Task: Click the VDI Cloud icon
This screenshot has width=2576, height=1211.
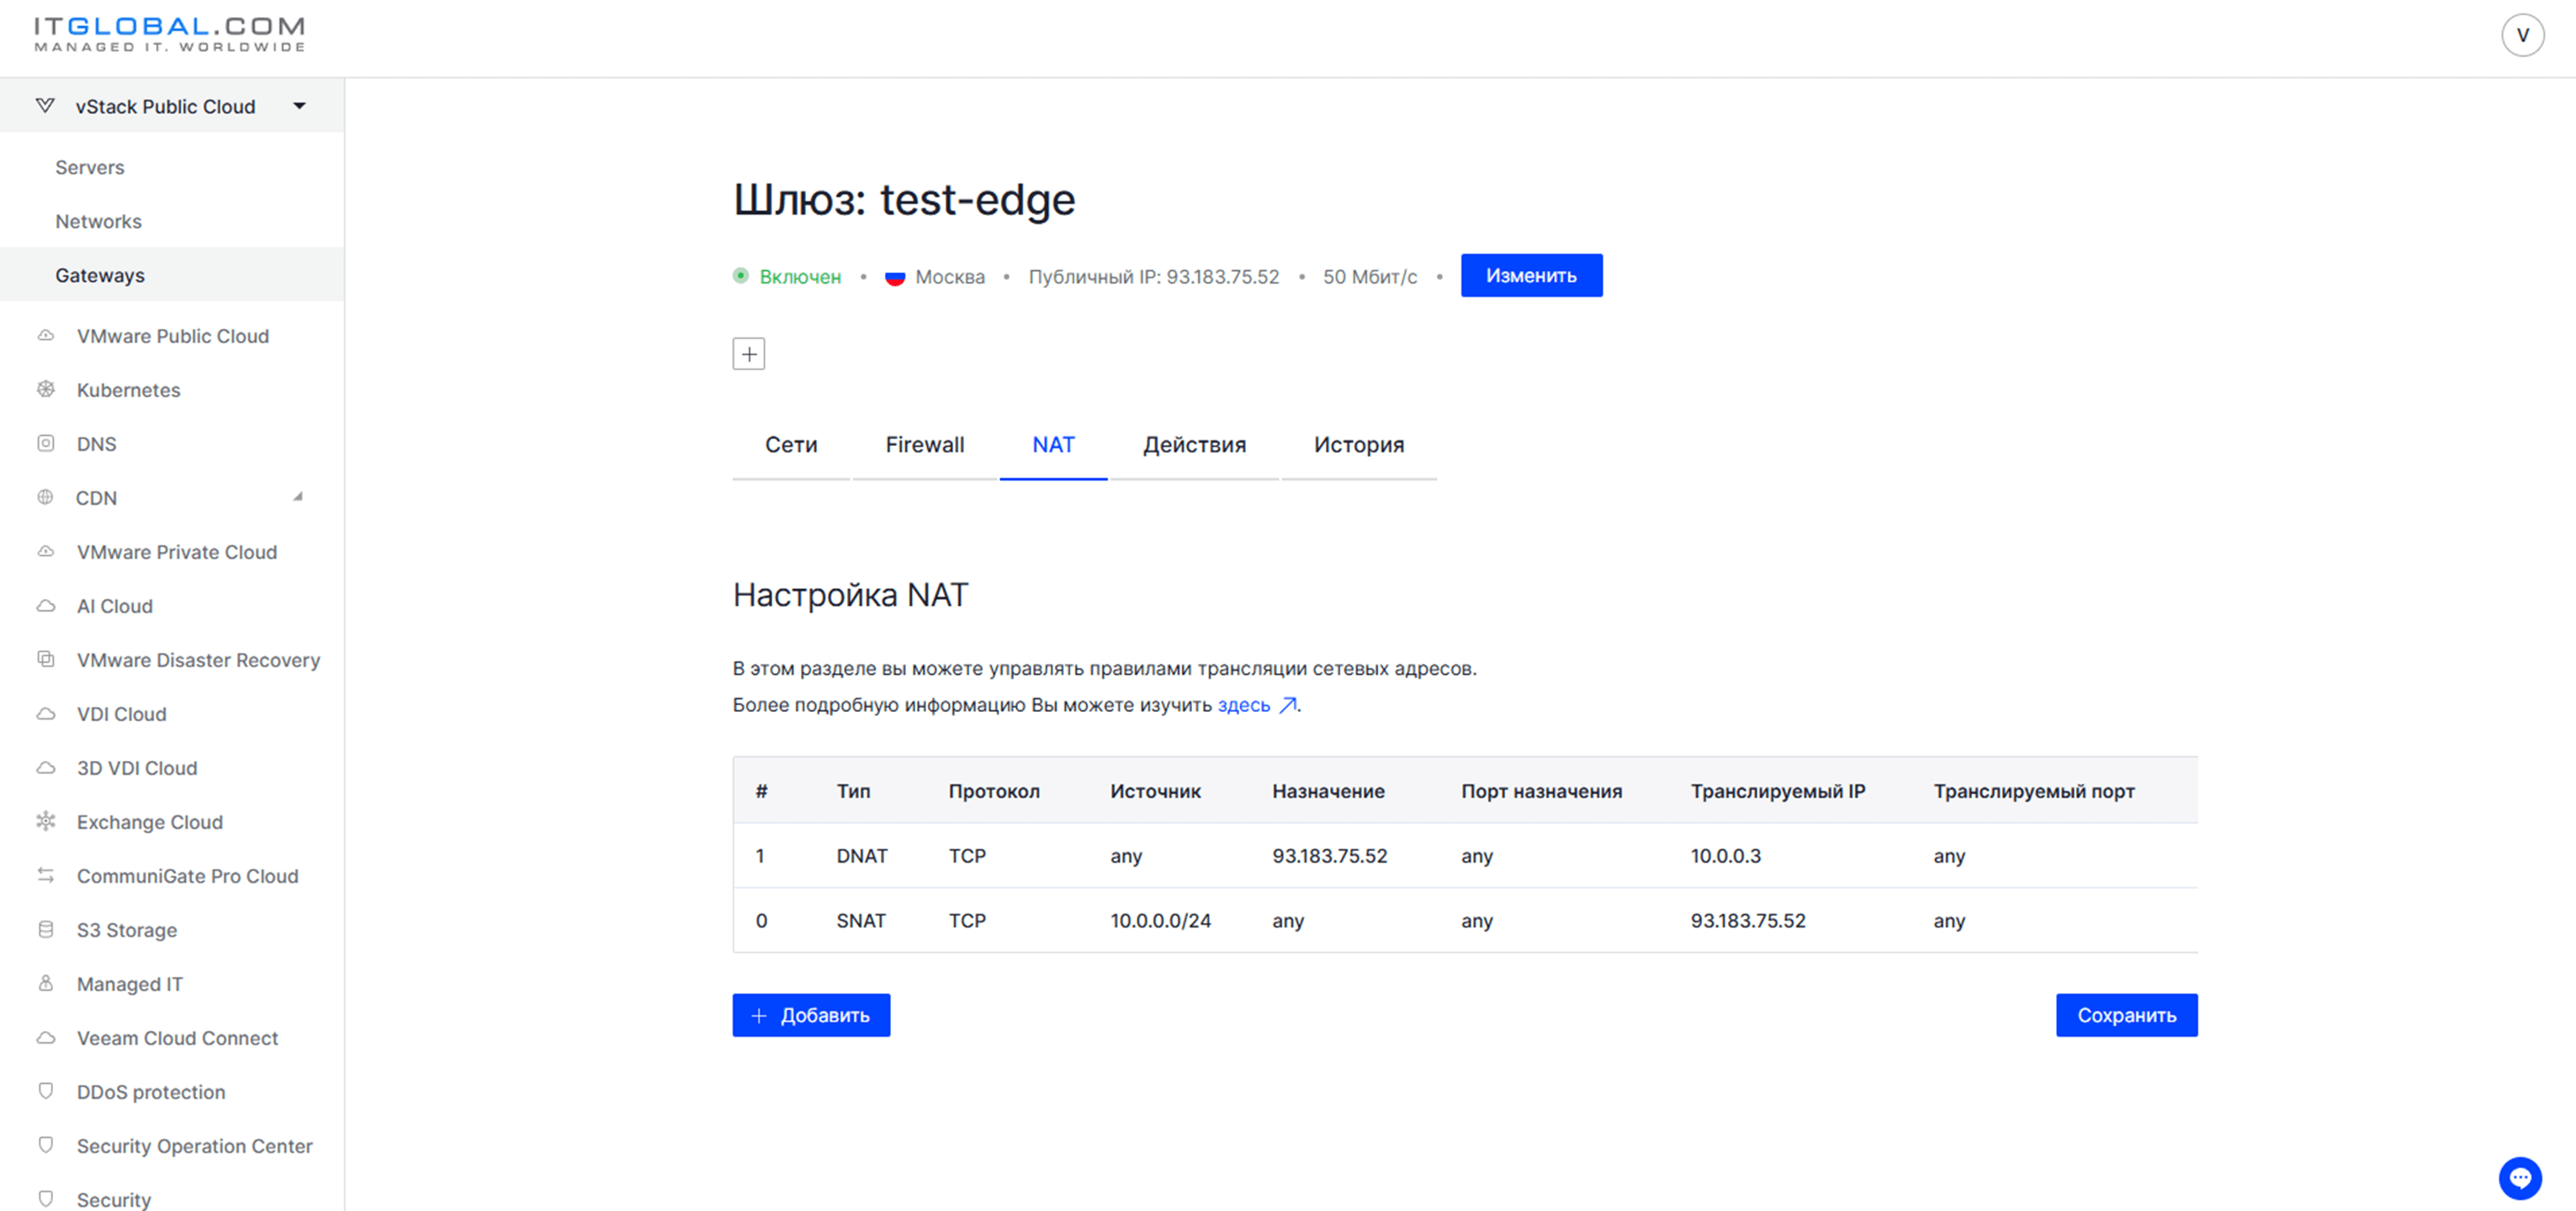Action: 46,714
